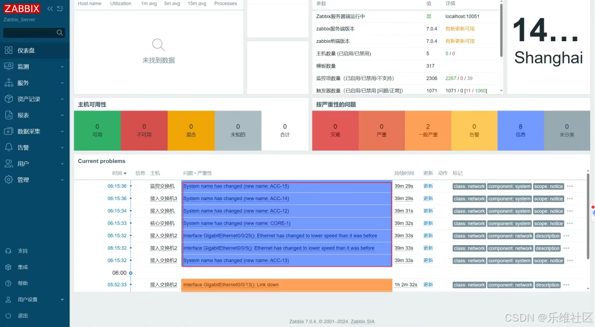Viewport: 595px width, 327px height.
Task: Expand the 报表 reports menu
Action: tap(35, 115)
